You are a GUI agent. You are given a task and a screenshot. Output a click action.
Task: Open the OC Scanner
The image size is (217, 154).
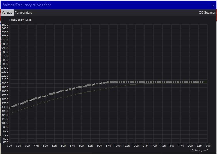tap(207, 13)
